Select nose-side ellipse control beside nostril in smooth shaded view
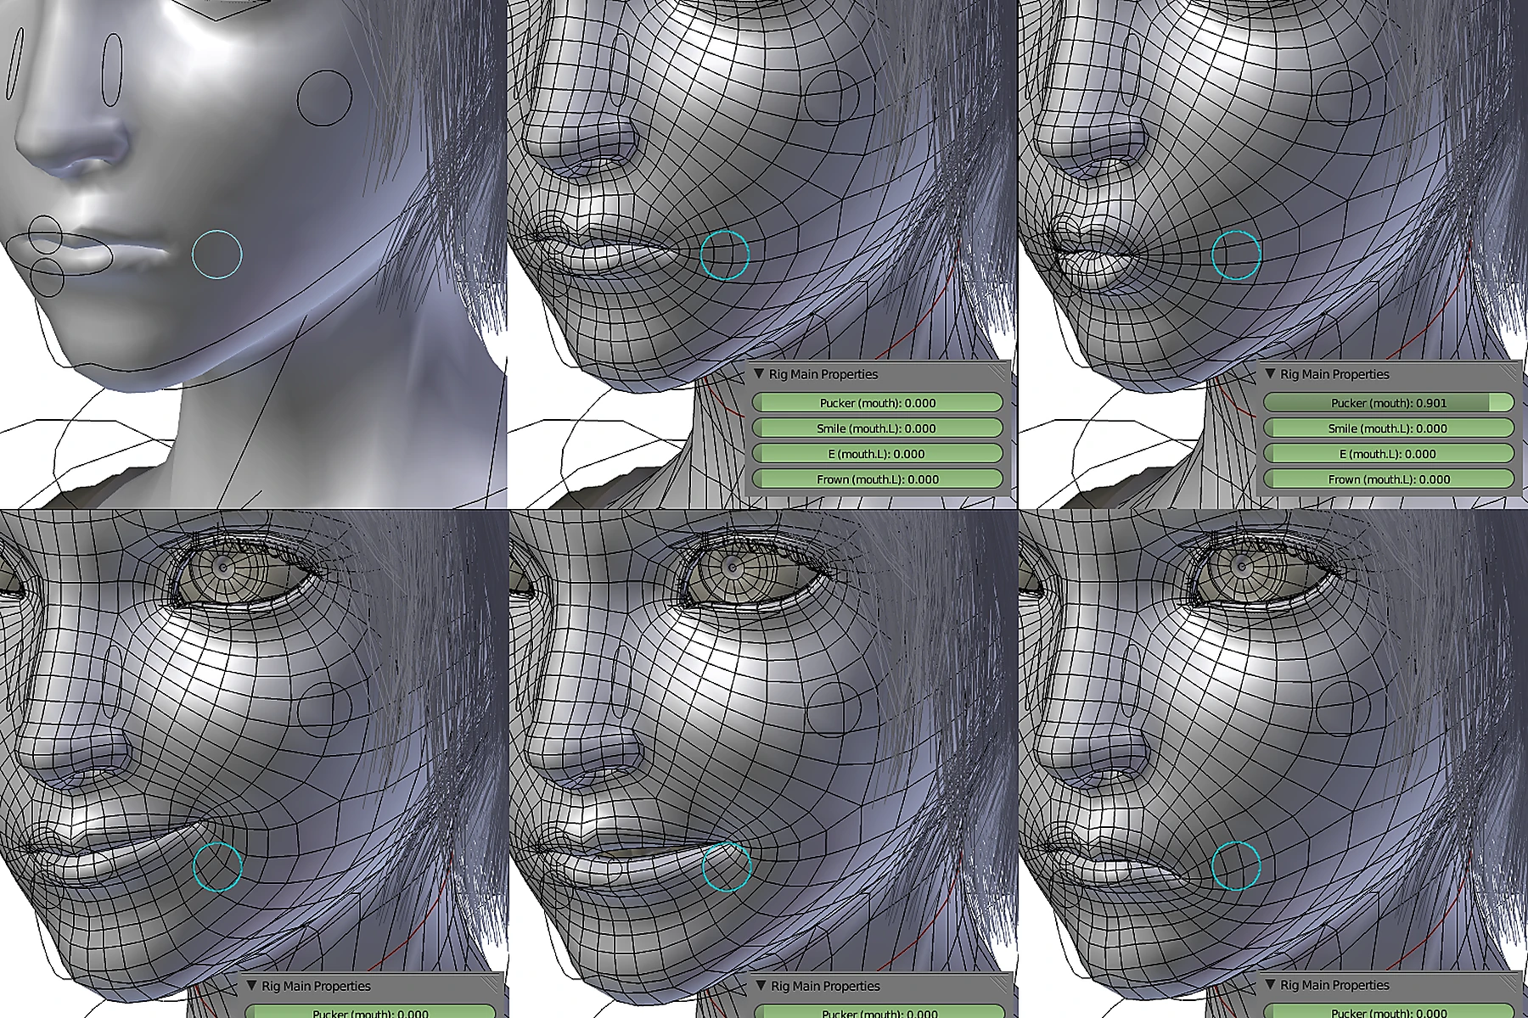The height and width of the screenshot is (1018, 1528). pyautogui.click(x=112, y=70)
